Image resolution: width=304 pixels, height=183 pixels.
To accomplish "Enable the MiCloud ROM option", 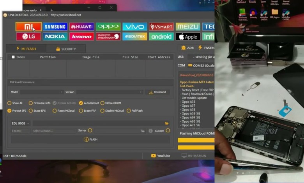I will click(103, 103).
